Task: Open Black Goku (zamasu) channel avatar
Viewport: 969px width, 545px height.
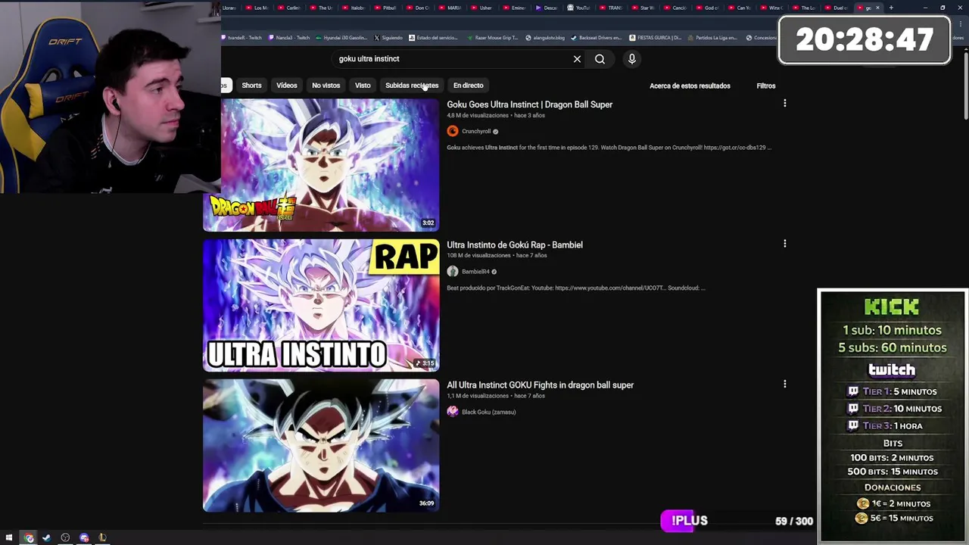Action: click(x=453, y=411)
